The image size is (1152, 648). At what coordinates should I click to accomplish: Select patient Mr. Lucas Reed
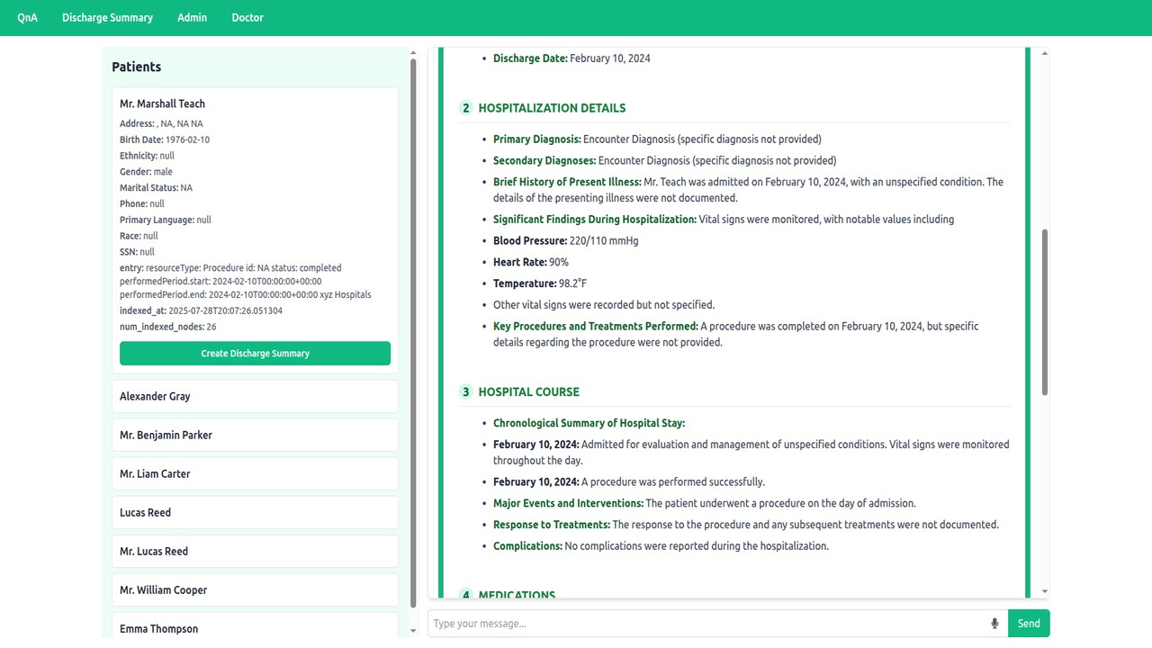click(255, 551)
